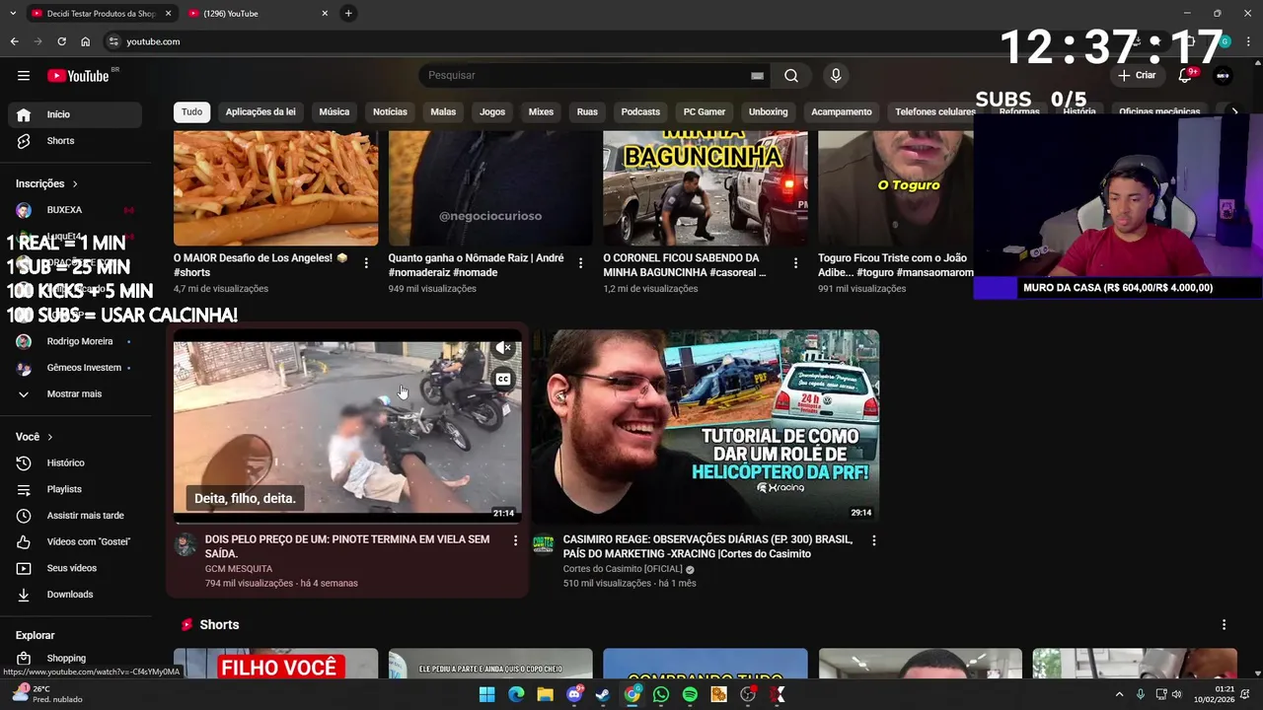Open a new browser tab

click(x=348, y=13)
